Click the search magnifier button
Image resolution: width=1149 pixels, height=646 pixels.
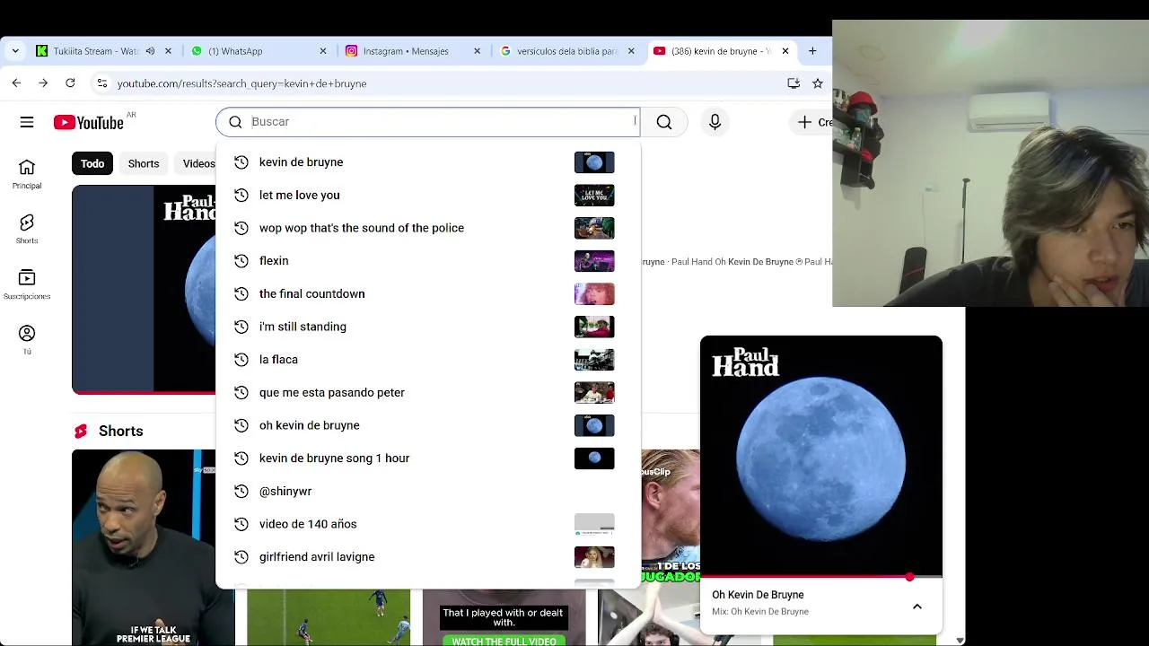(x=664, y=122)
